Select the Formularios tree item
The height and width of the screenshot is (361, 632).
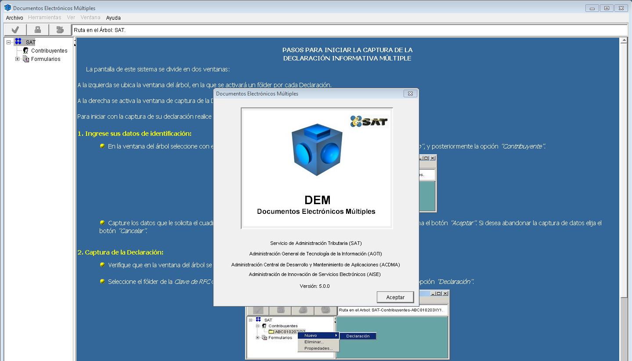[x=46, y=59]
